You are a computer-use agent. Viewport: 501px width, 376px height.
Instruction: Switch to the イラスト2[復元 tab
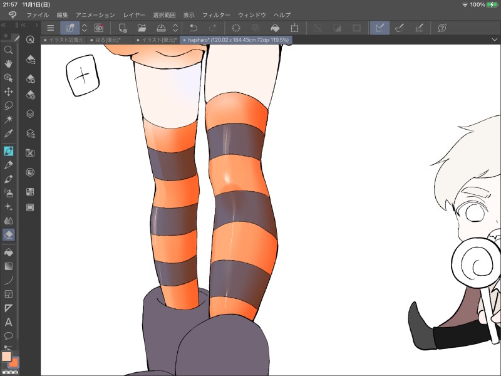[x=64, y=40]
